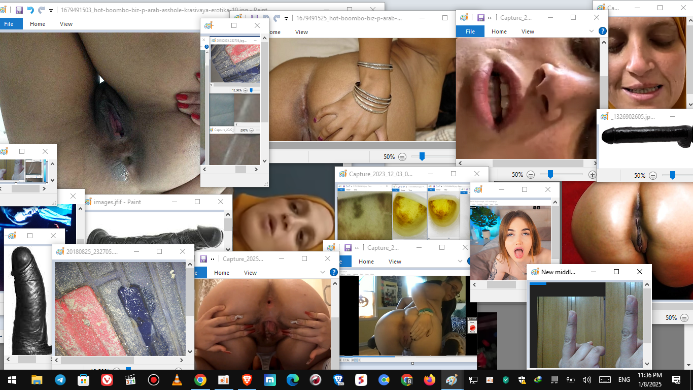Viewport: 693px width, 390px height.
Task: Switch to the View tab in the Capture_2025 window
Action: pyautogui.click(x=250, y=272)
